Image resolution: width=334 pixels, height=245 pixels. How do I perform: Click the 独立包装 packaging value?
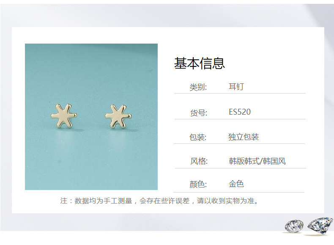[x=244, y=137]
